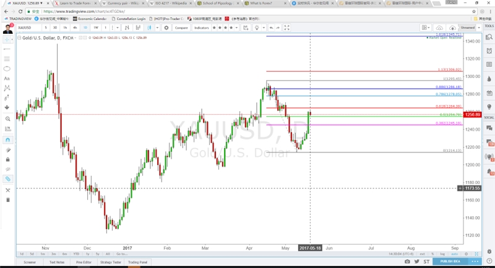Select the crosshair cursor tool
The height and width of the screenshot is (268, 495).
click(x=7, y=40)
